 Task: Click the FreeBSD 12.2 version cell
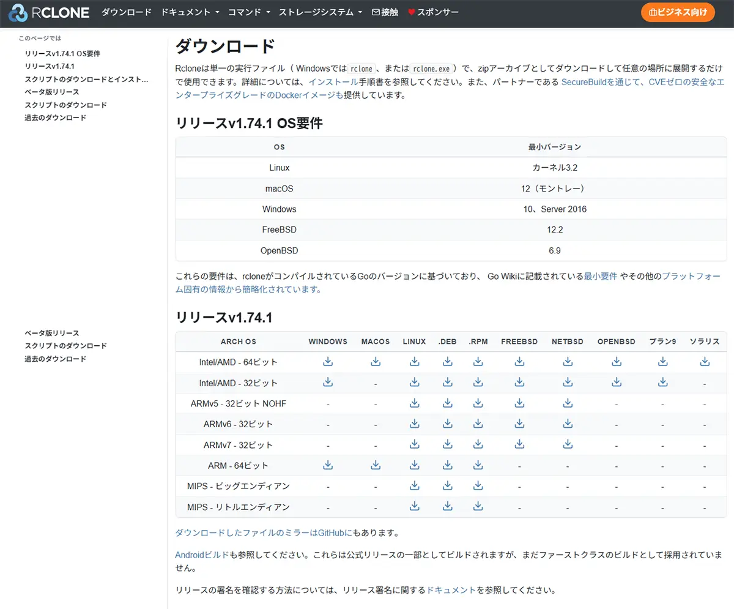click(x=555, y=230)
